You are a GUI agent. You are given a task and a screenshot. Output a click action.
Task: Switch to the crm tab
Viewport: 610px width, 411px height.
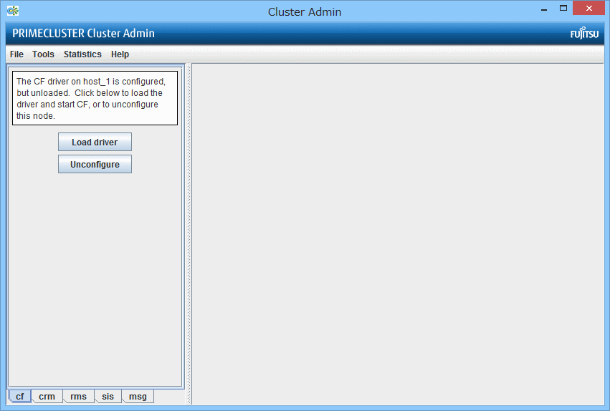click(x=47, y=396)
